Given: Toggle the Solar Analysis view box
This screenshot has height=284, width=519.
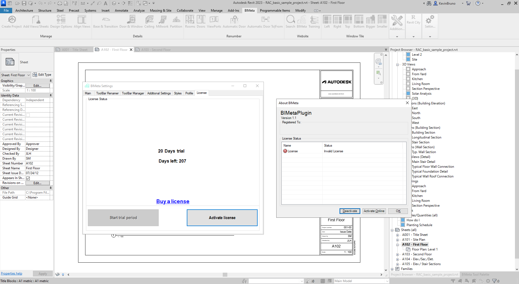Looking at the screenshot, I should click(x=408, y=94).
